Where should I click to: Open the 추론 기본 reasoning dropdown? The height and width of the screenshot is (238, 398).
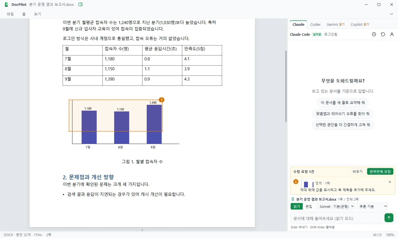click(372, 206)
